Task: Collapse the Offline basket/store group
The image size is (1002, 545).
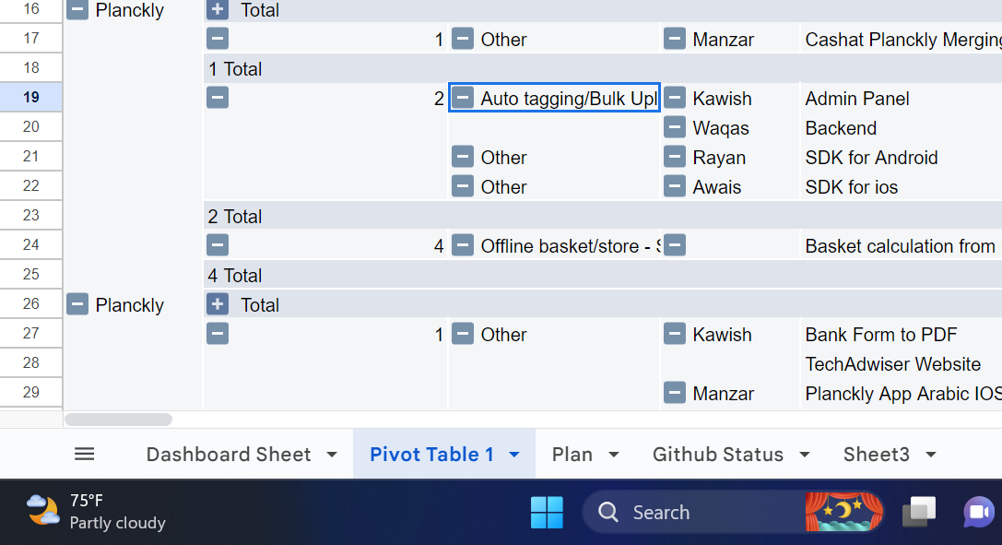Action: point(463,244)
